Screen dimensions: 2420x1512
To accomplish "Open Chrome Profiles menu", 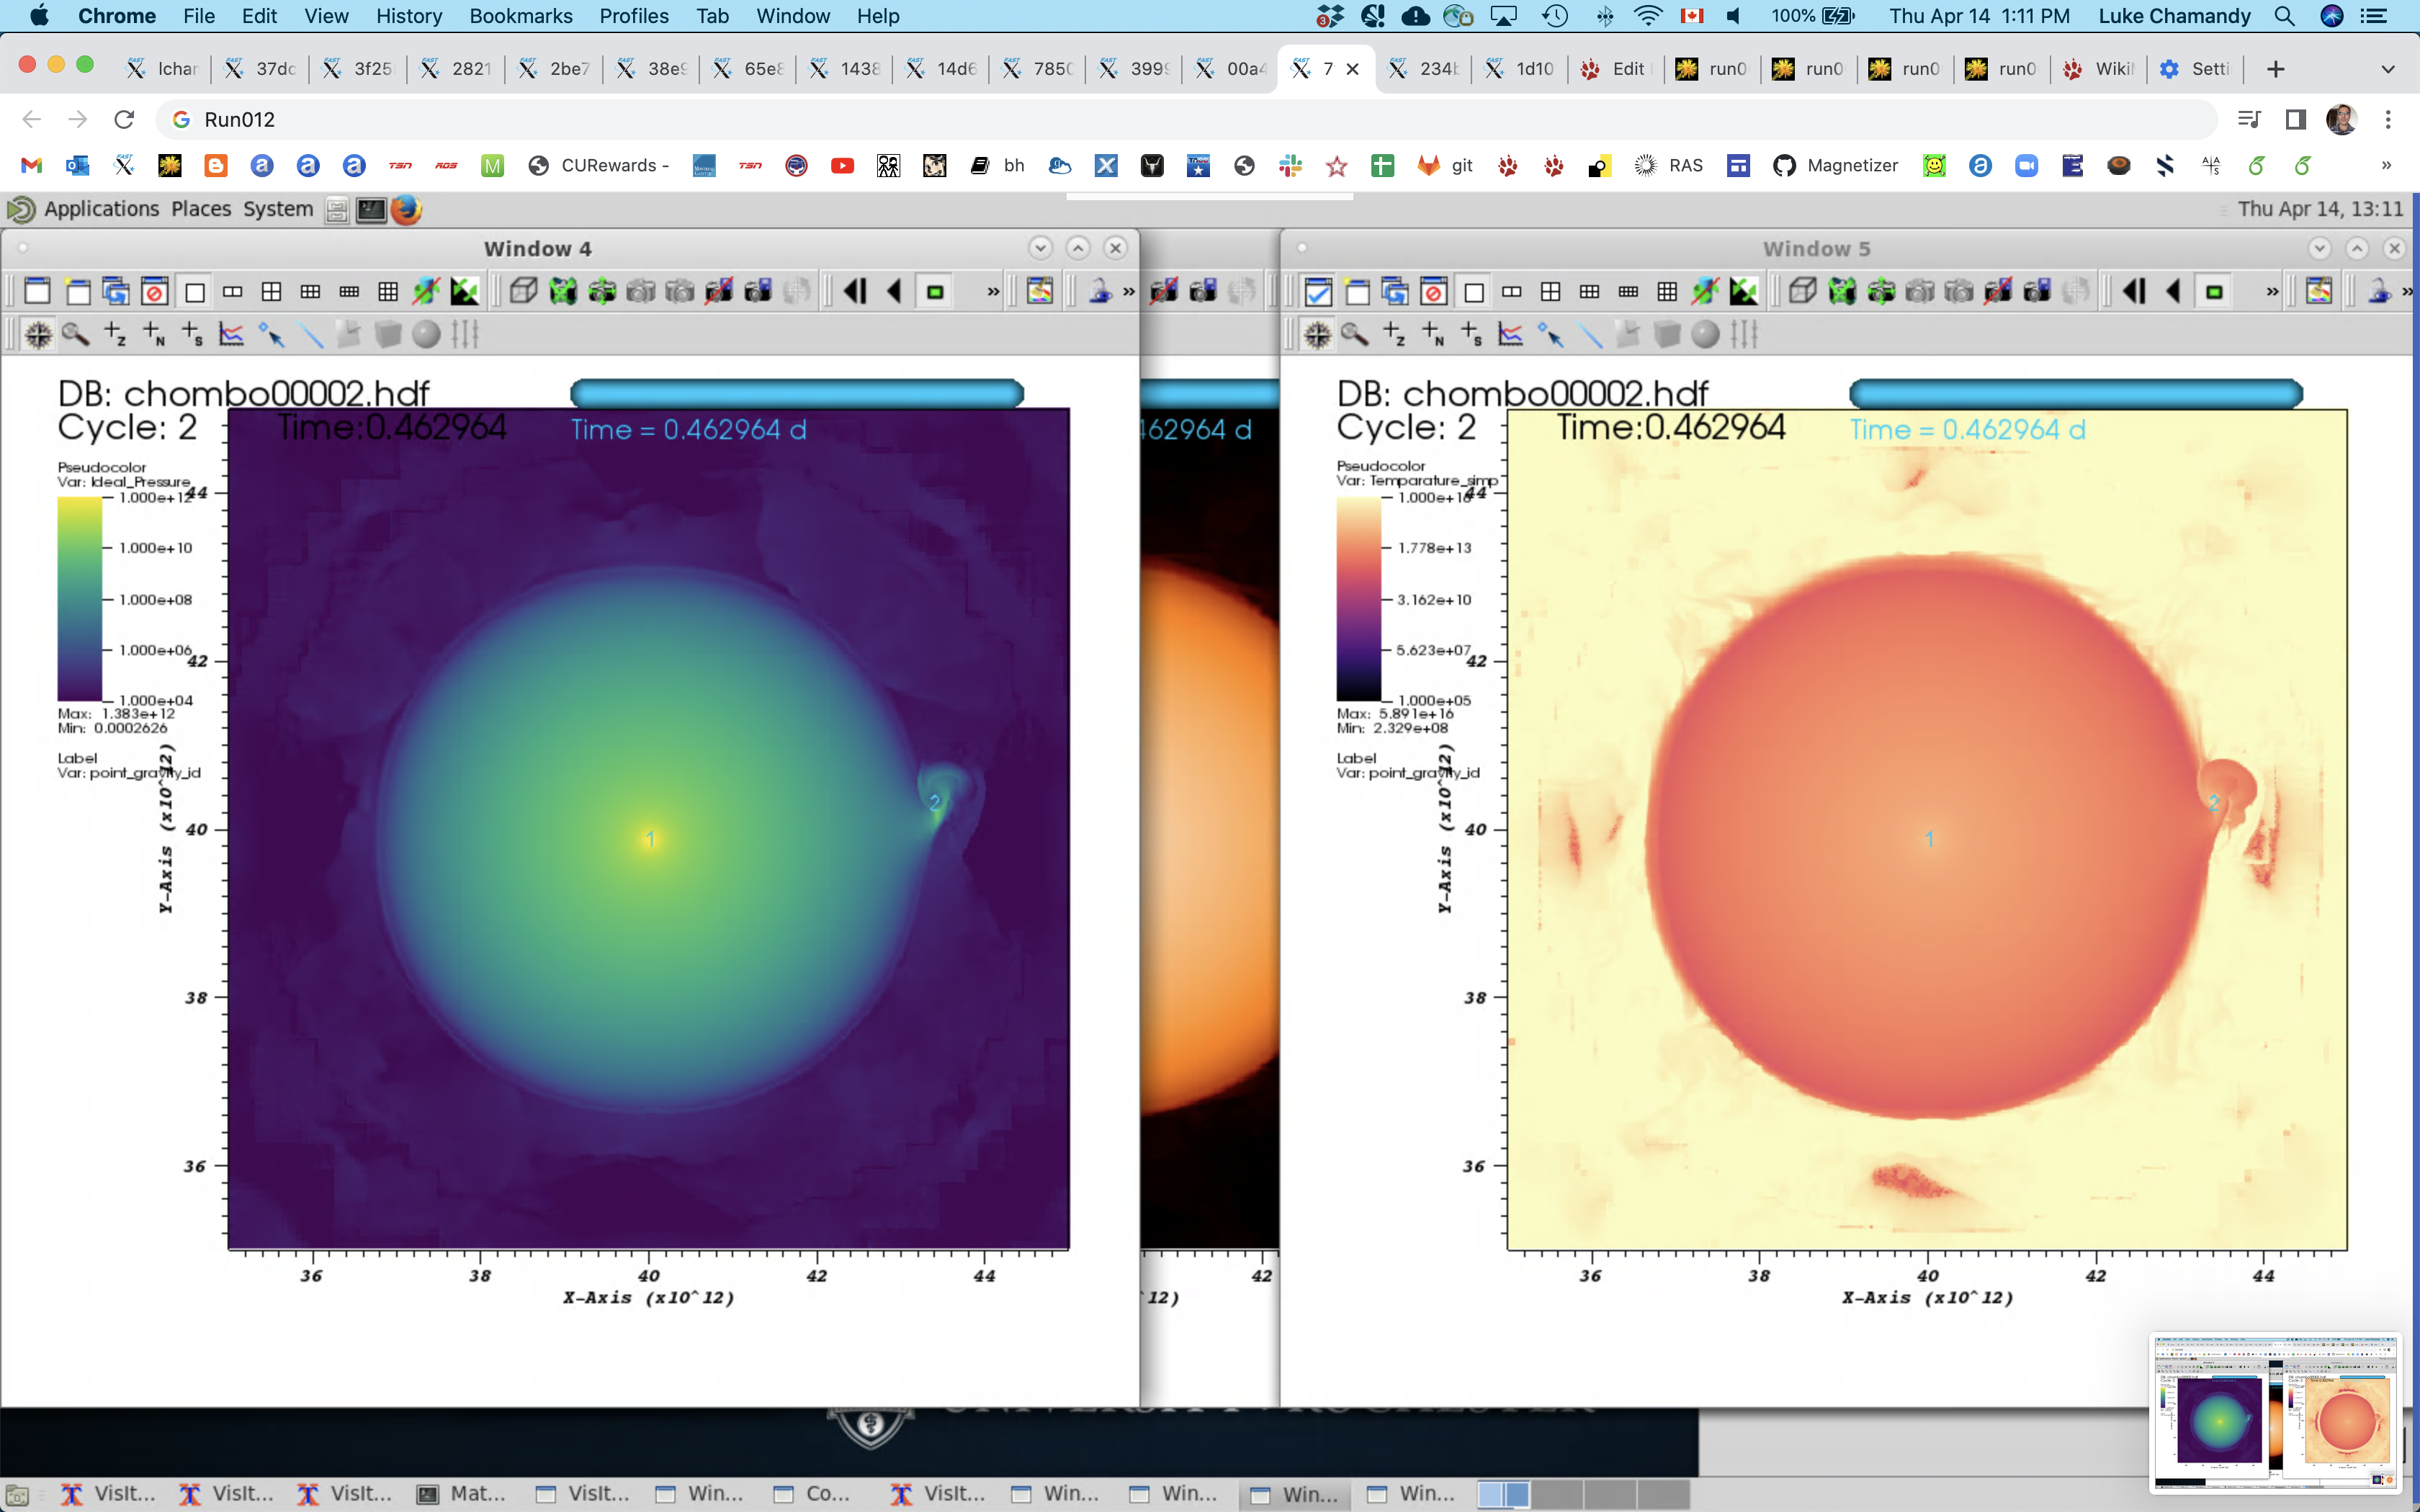I will click(x=634, y=16).
